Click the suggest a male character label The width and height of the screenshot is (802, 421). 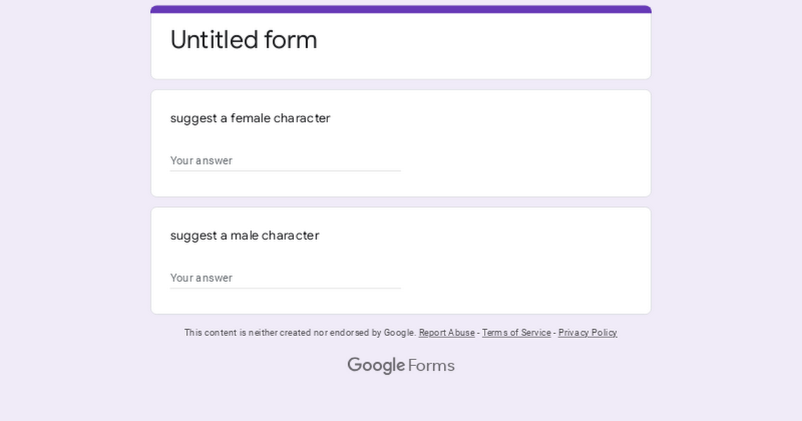(x=245, y=235)
